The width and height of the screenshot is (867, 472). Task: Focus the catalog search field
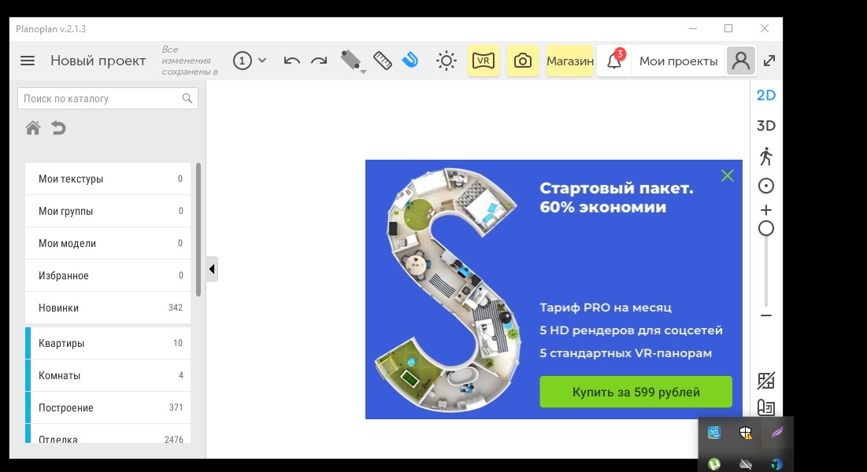pos(108,98)
